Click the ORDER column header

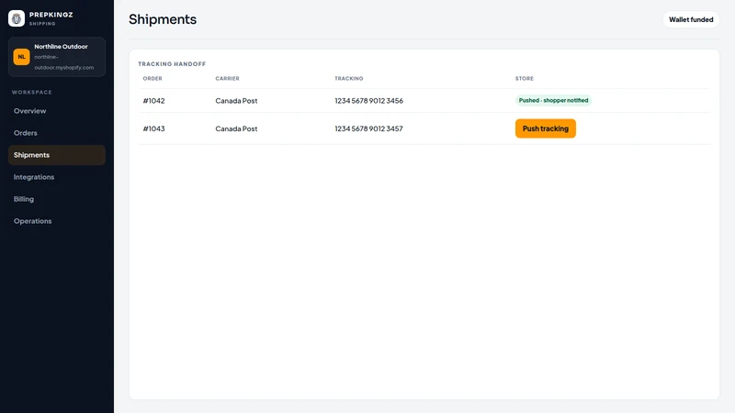(153, 79)
